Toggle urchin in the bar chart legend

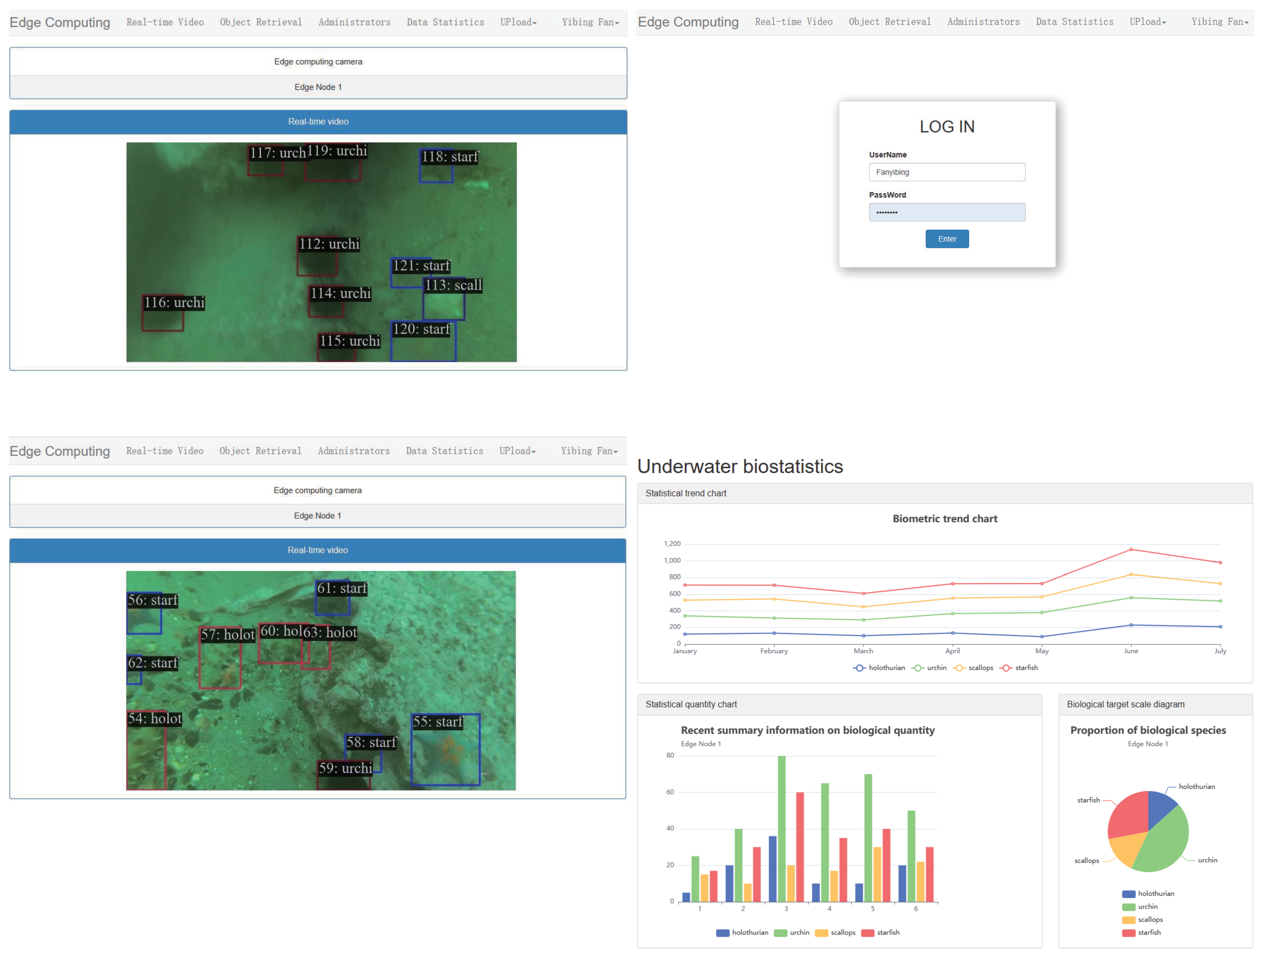pyautogui.click(x=792, y=933)
